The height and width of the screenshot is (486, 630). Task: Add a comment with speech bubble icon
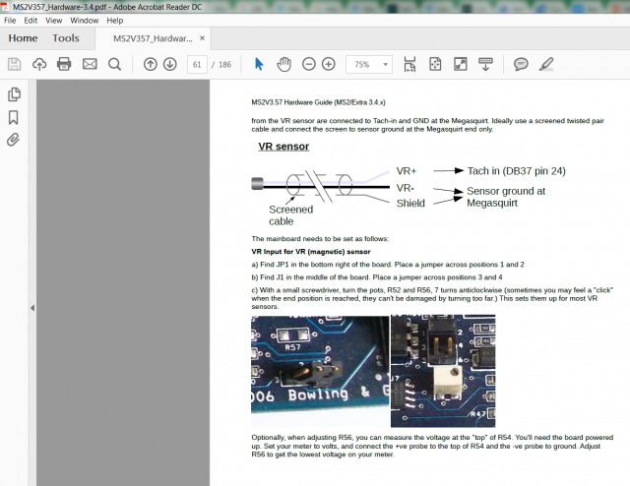click(x=521, y=64)
